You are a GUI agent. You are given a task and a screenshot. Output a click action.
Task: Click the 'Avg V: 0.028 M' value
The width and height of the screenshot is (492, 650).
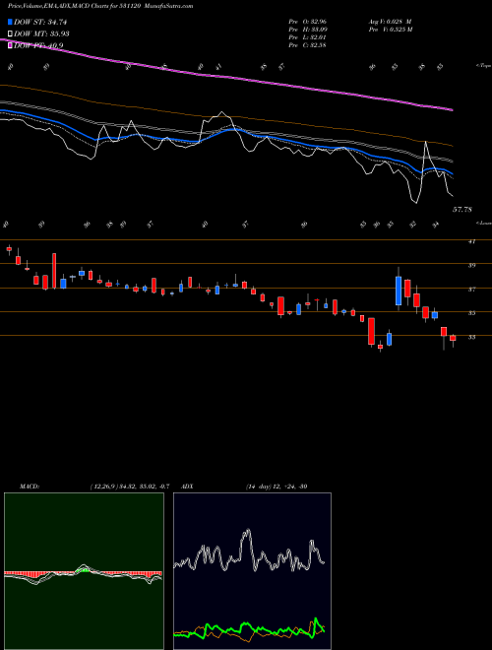(390, 22)
